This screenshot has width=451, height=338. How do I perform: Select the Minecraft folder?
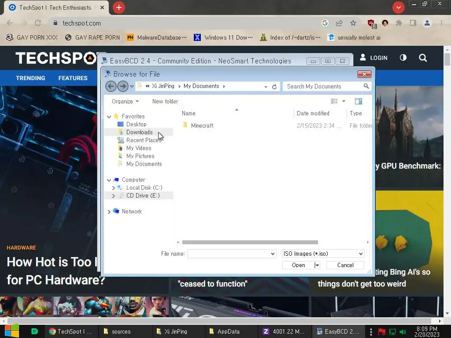[x=202, y=125]
